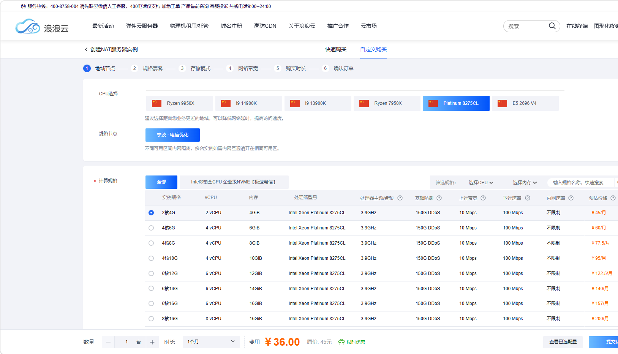Click help icon next to 预估价格
The image size is (618, 354).
click(613, 198)
